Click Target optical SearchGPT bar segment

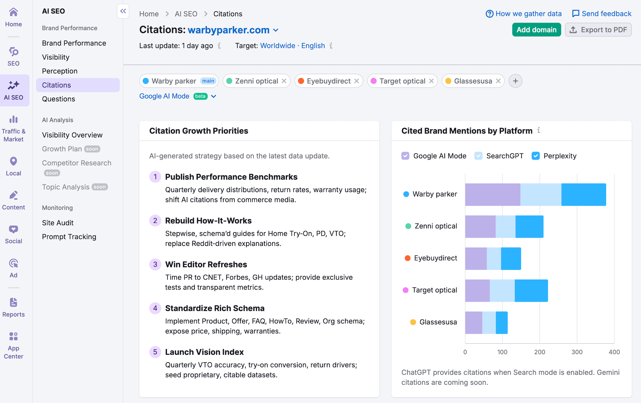point(502,291)
